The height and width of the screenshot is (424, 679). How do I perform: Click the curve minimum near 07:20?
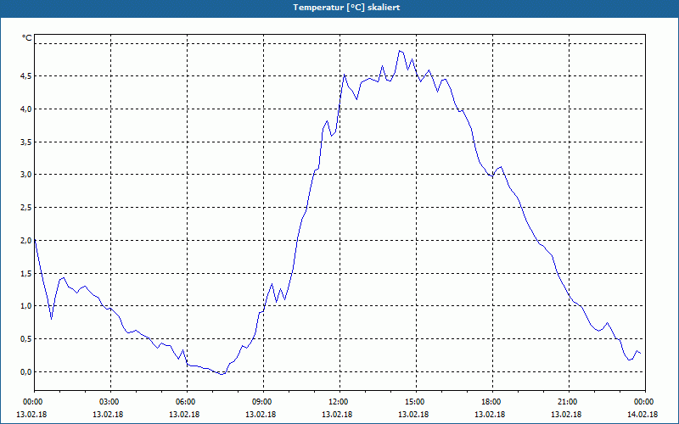[x=222, y=374]
